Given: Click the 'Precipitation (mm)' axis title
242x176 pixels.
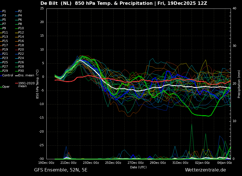Looking at the screenshot, I should (239, 84).
